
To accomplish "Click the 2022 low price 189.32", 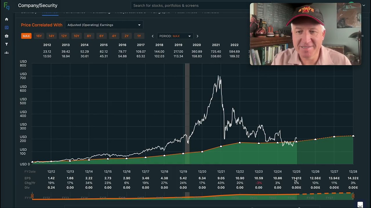I will (234, 56).
